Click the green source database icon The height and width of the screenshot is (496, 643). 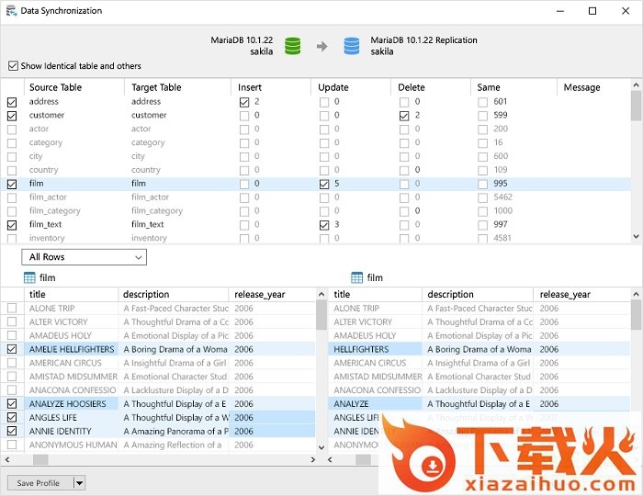(x=292, y=46)
